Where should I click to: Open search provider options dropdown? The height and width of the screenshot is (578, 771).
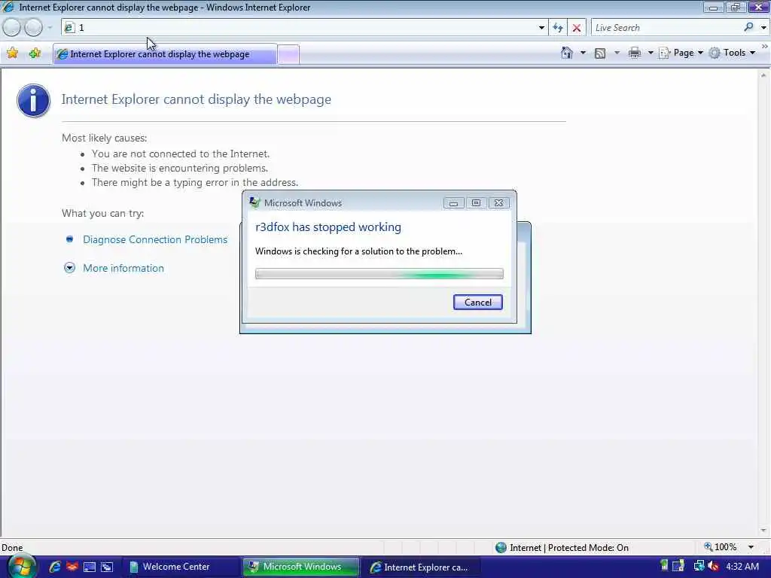(763, 28)
